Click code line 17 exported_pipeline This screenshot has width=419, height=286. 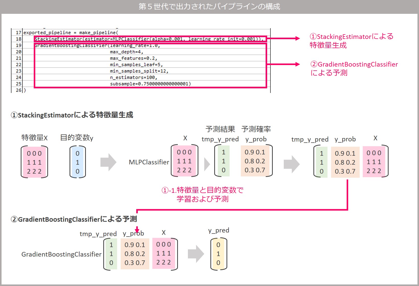(71, 33)
